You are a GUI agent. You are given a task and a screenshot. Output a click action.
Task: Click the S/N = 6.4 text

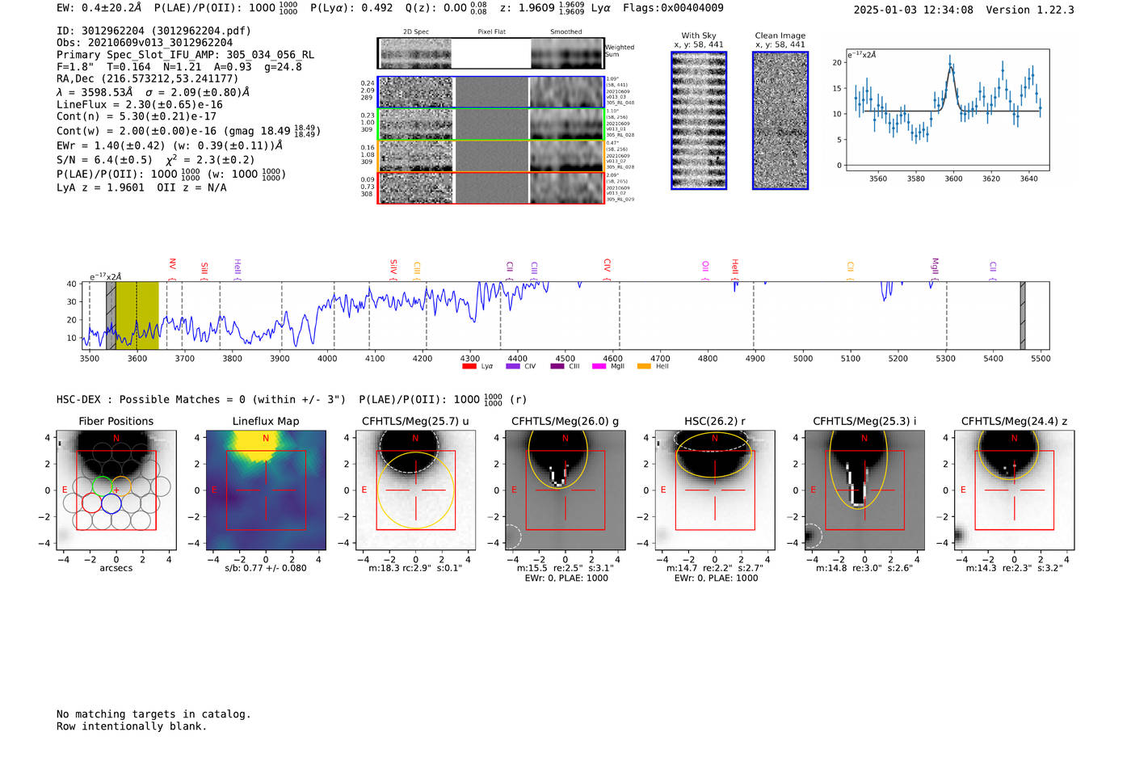coord(104,160)
